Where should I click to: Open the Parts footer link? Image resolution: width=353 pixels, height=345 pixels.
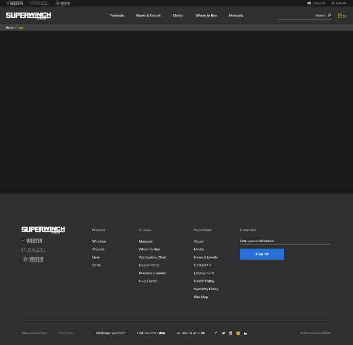coord(96,265)
